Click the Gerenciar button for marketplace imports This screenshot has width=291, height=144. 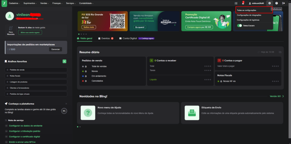pos(56,49)
